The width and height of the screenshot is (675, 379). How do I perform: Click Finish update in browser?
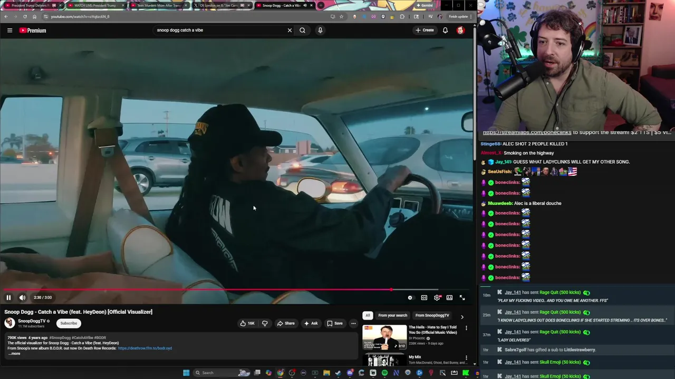(x=458, y=16)
